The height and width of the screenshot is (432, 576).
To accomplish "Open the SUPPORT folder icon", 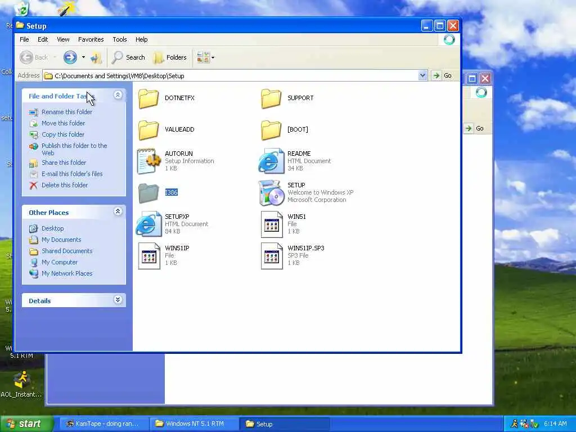I will (x=271, y=98).
